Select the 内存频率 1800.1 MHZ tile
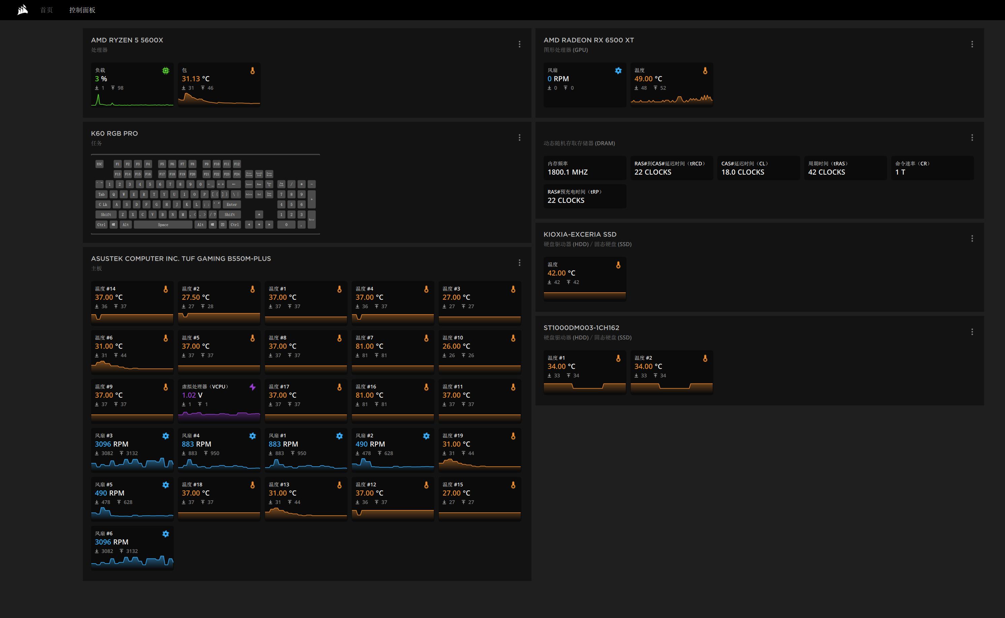The width and height of the screenshot is (1005, 618). point(584,168)
